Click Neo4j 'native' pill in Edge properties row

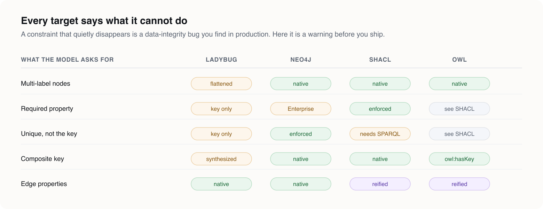[x=301, y=184]
